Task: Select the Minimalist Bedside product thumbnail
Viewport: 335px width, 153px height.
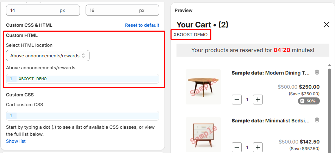Action: coord(203,134)
